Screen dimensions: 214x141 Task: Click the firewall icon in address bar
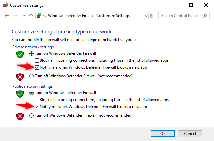pos(40,16)
